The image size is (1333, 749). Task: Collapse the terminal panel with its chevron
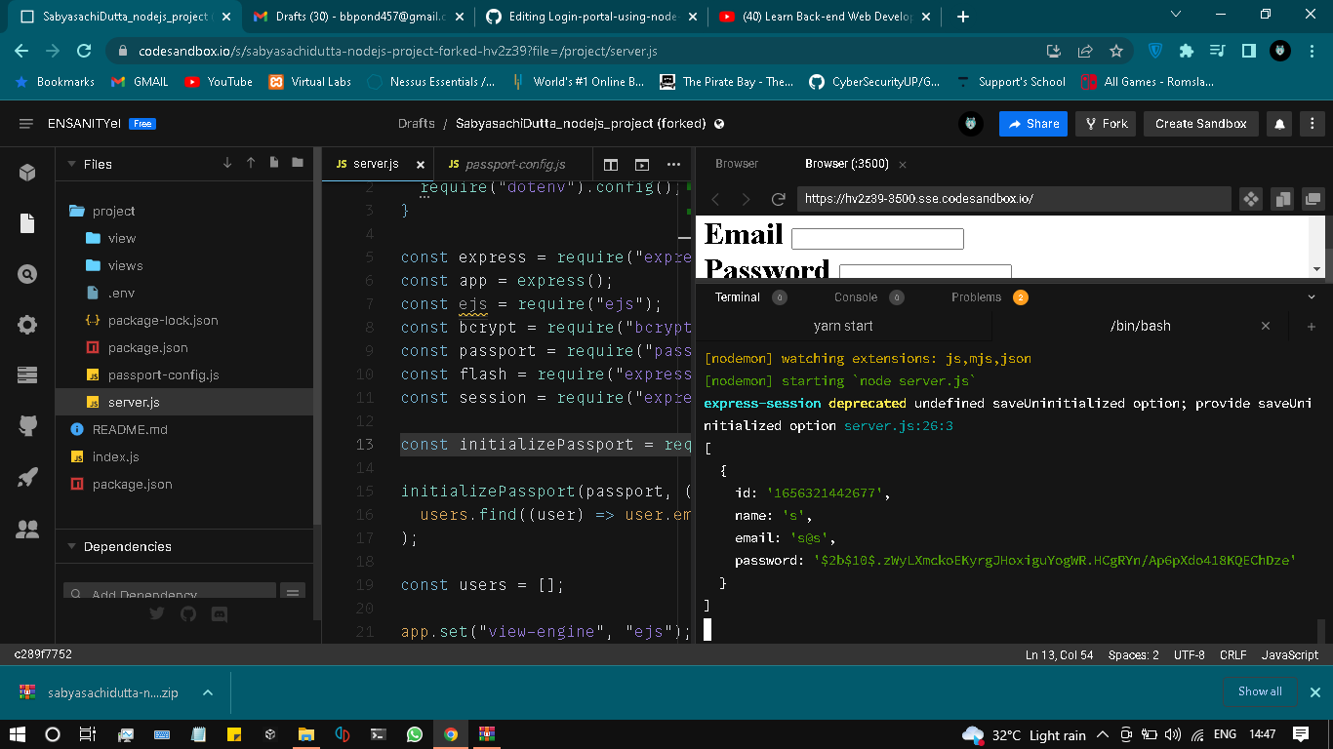click(1313, 296)
